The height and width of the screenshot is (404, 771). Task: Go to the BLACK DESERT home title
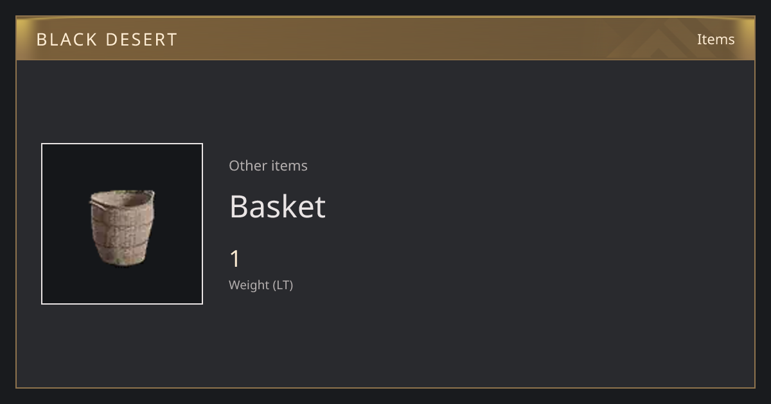[x=107, y=40]
